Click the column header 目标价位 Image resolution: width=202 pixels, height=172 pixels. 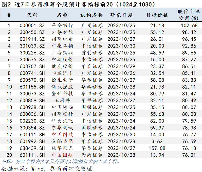[157, 15]
